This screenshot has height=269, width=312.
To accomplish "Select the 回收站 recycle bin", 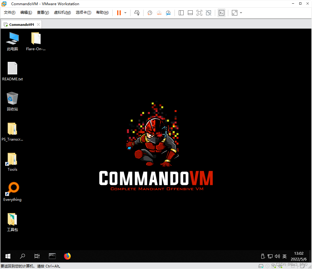I will pos(12,101).
